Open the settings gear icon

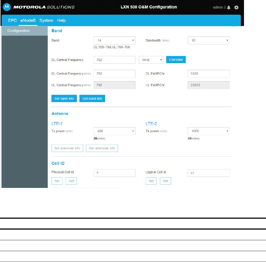coord(236,7)
